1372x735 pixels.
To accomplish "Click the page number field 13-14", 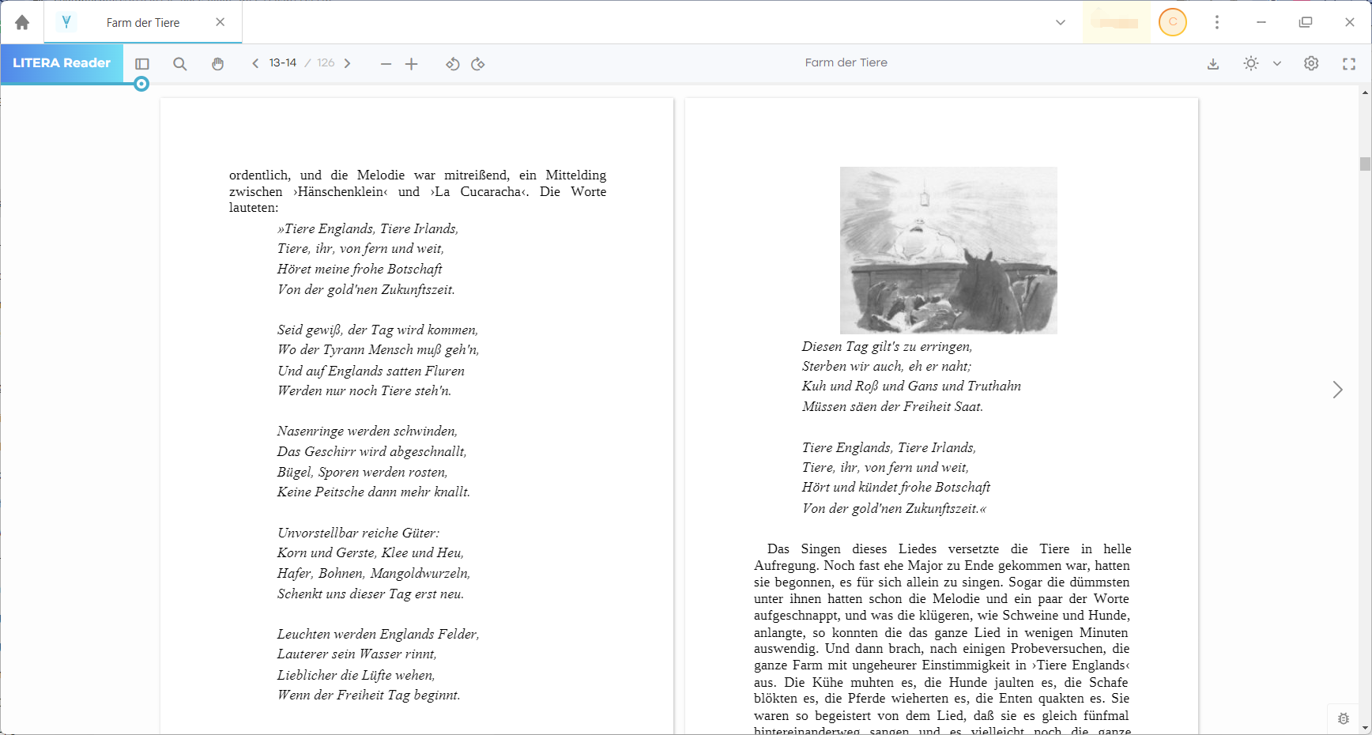I will coord(283,63).
